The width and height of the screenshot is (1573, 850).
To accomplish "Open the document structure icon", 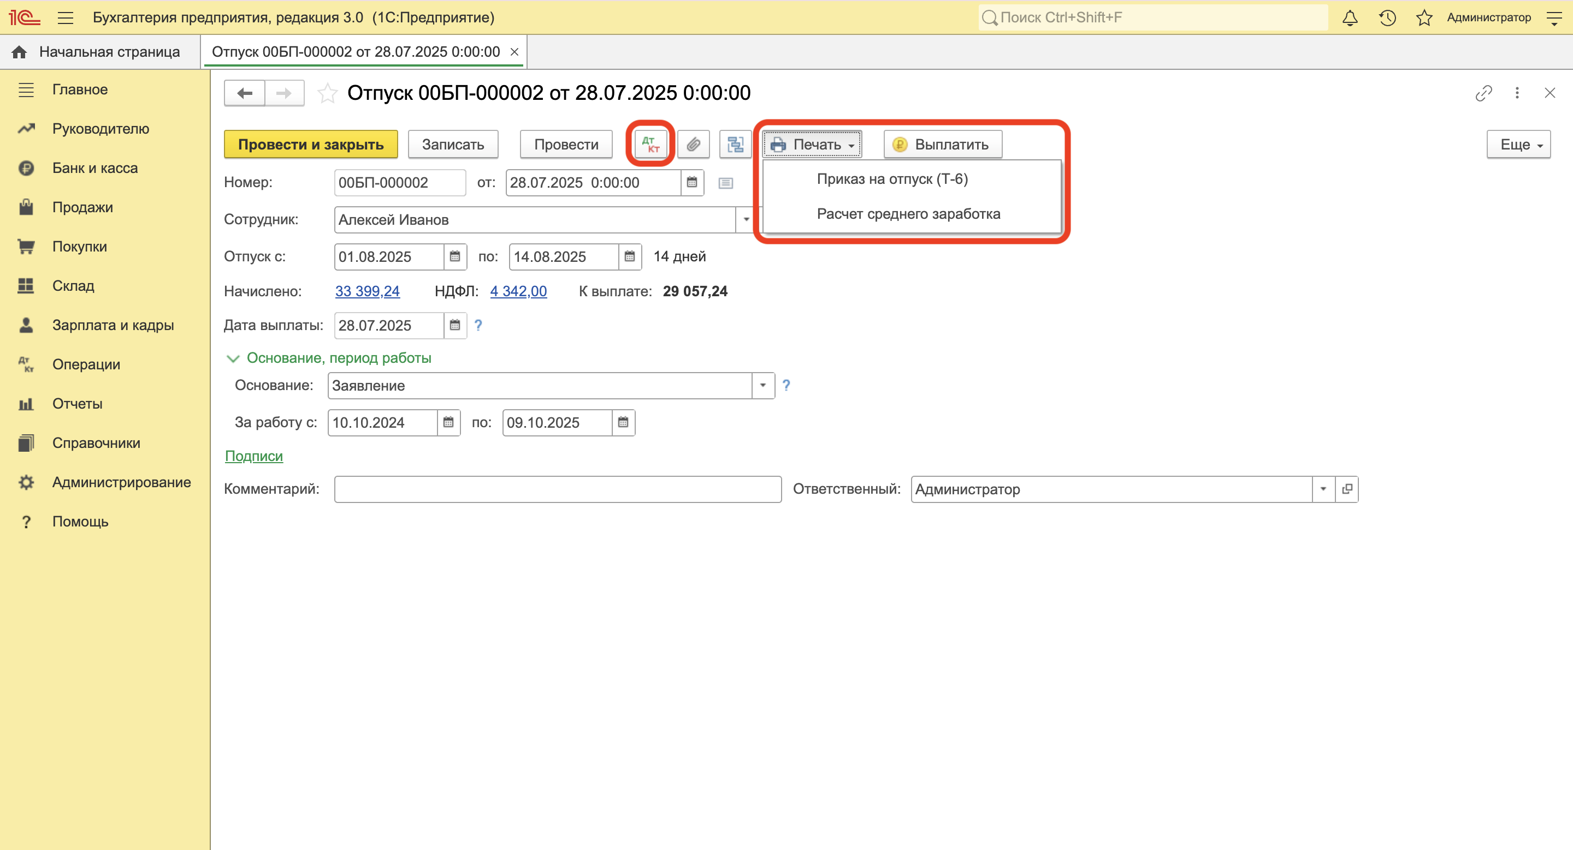I will [x=735, y=145].
